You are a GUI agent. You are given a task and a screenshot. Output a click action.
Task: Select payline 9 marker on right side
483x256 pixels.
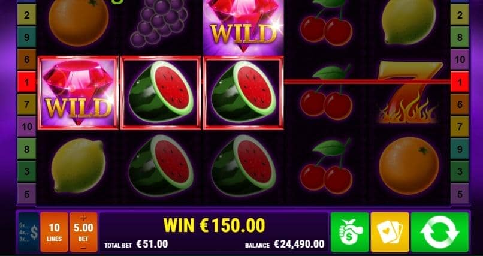tap(460, 149)
